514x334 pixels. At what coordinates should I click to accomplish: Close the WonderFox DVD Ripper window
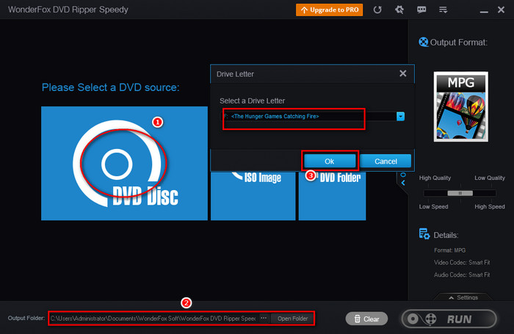click(501, 10)
